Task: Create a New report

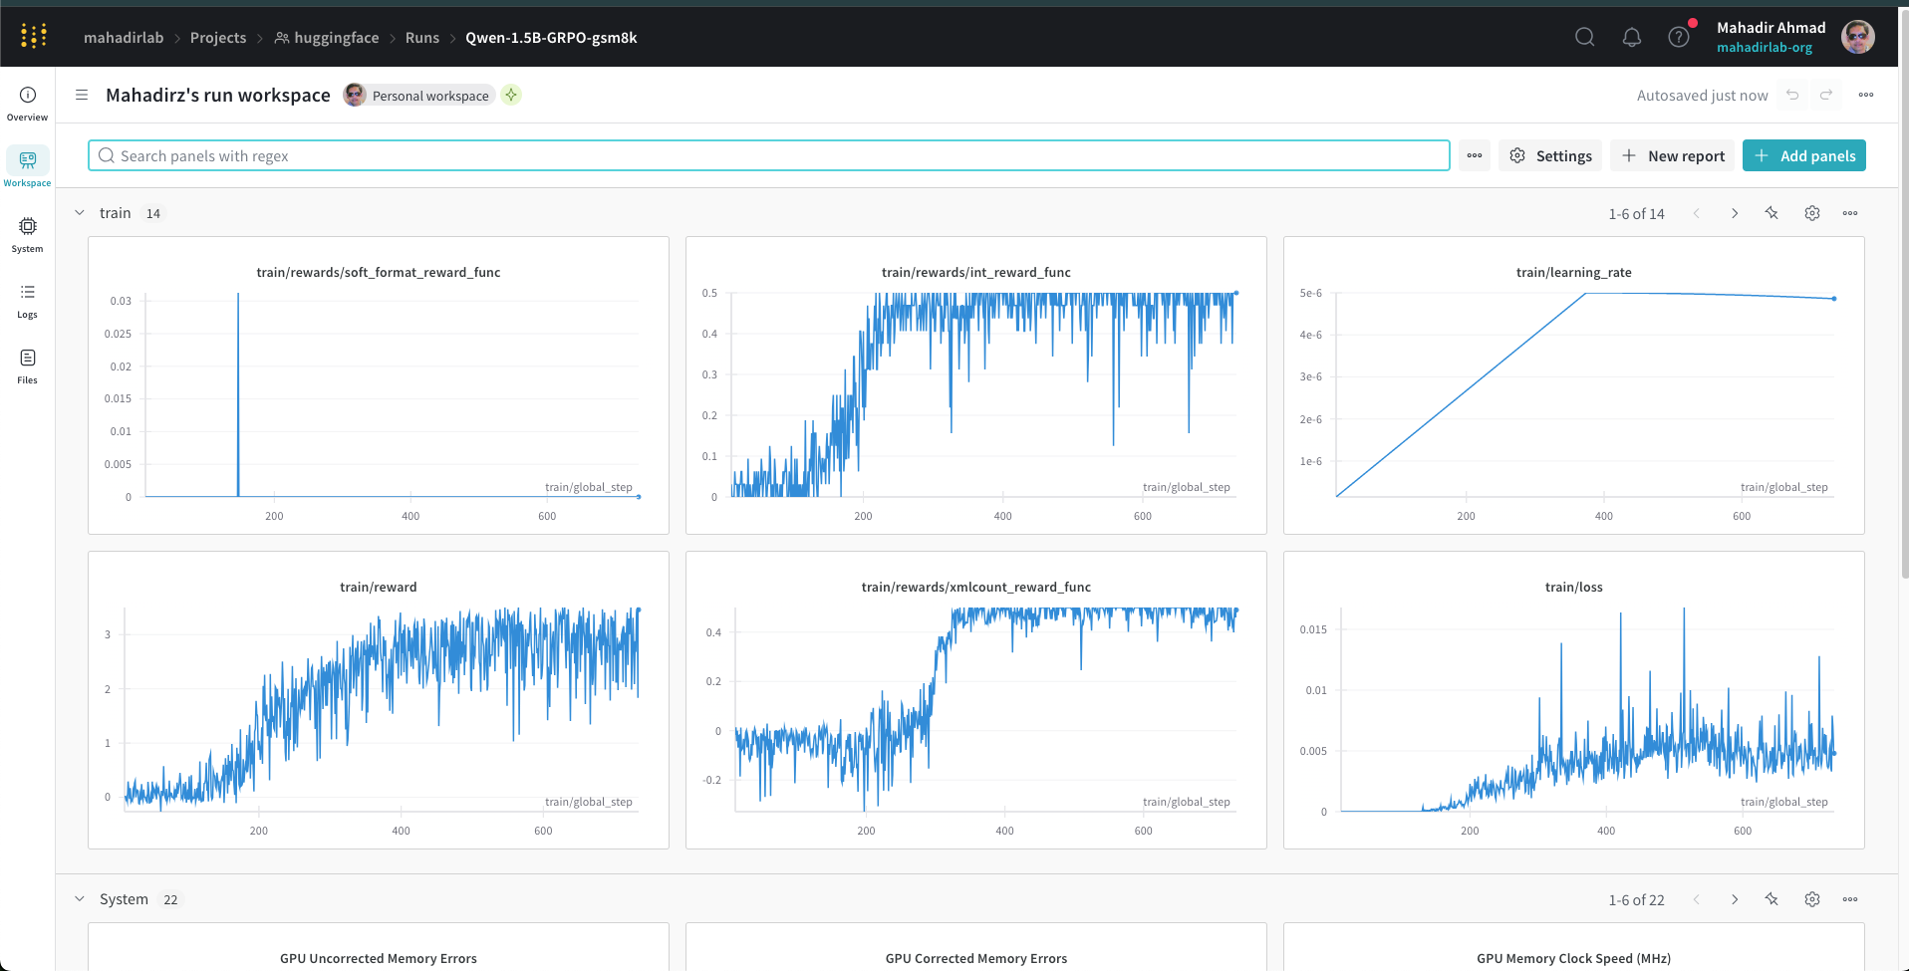Action: [1673, 155]
